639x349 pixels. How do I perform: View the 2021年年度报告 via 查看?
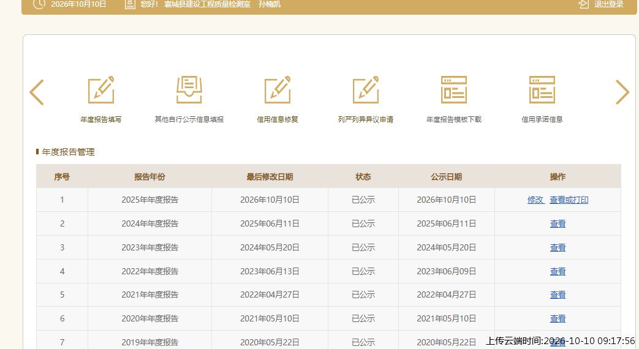click(558, 295)
